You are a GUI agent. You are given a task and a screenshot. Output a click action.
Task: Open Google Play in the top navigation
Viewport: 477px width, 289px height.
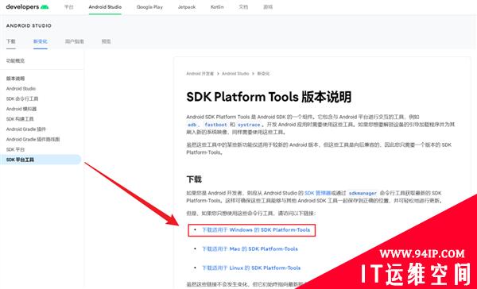(149, 6)
